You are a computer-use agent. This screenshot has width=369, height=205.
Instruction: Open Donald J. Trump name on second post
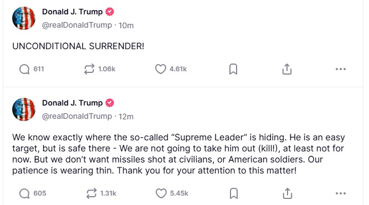[72, 103]
